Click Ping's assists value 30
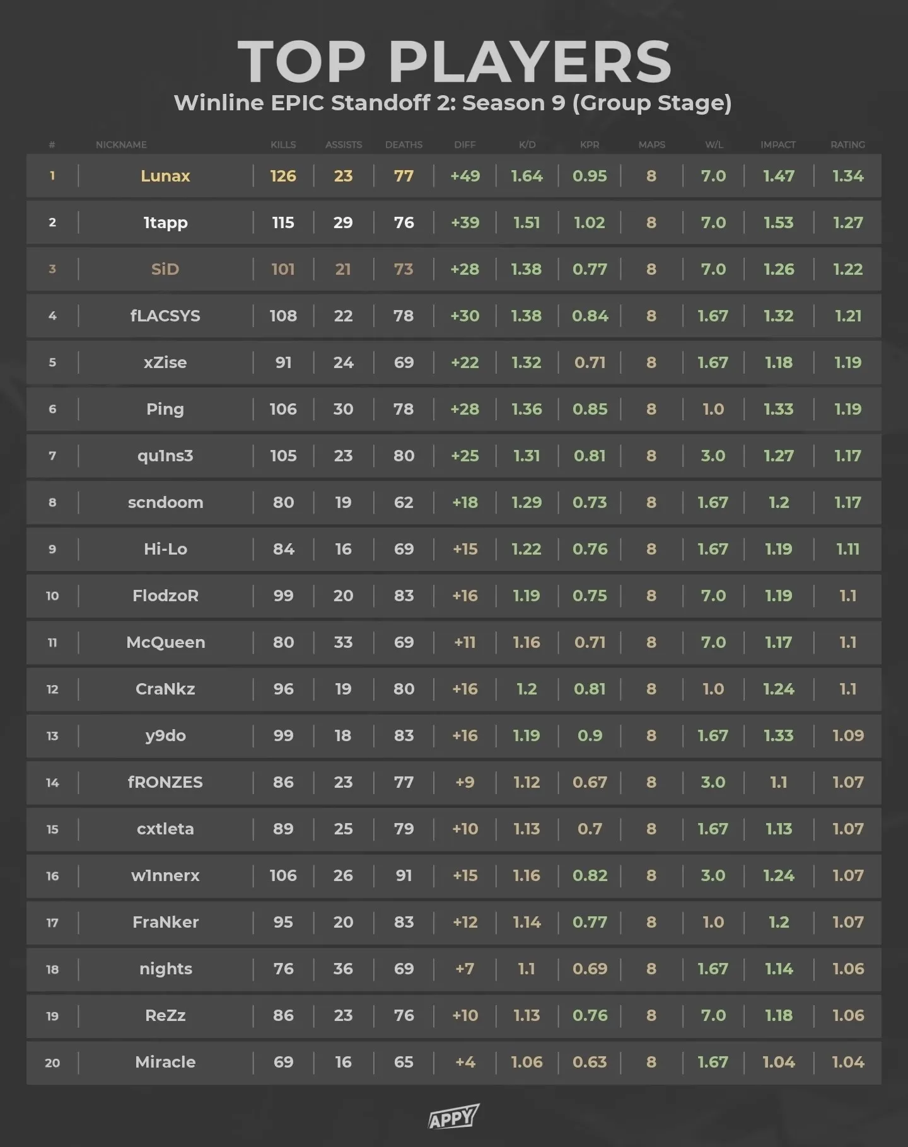 click(x=344, y=409)
